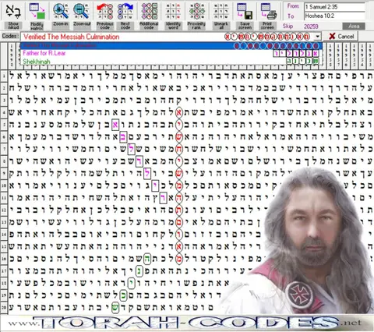Click row header number 1
The width and height of the screenshot is (374, 332).
[x=4, y=76]
